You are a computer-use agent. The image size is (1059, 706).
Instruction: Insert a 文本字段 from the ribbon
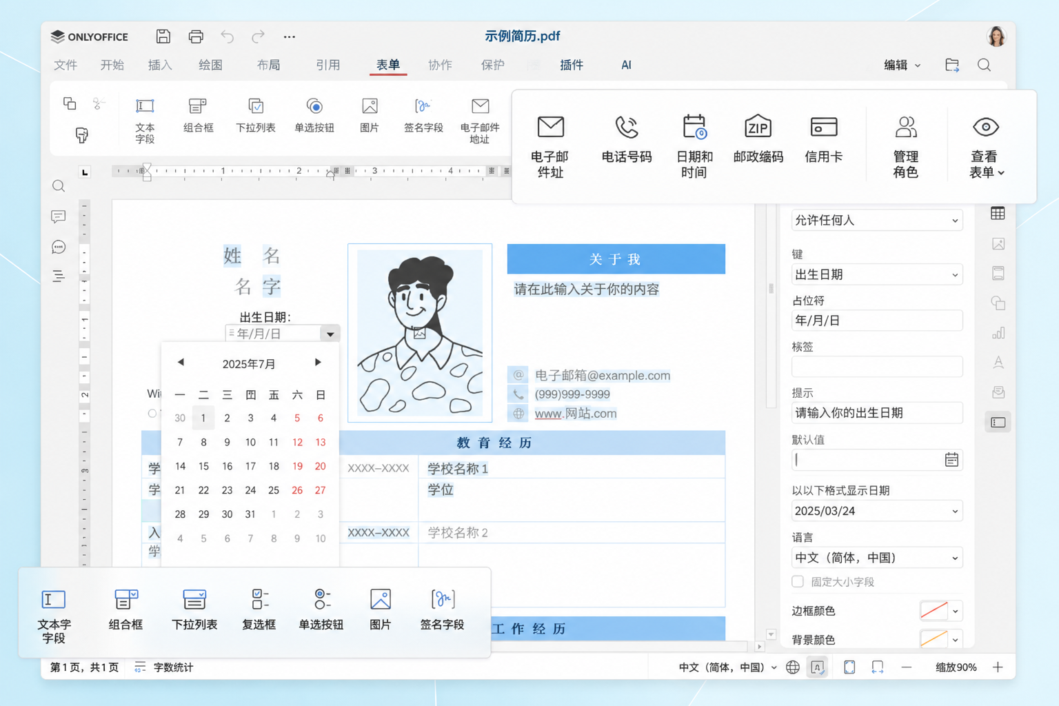click(145, 120)
